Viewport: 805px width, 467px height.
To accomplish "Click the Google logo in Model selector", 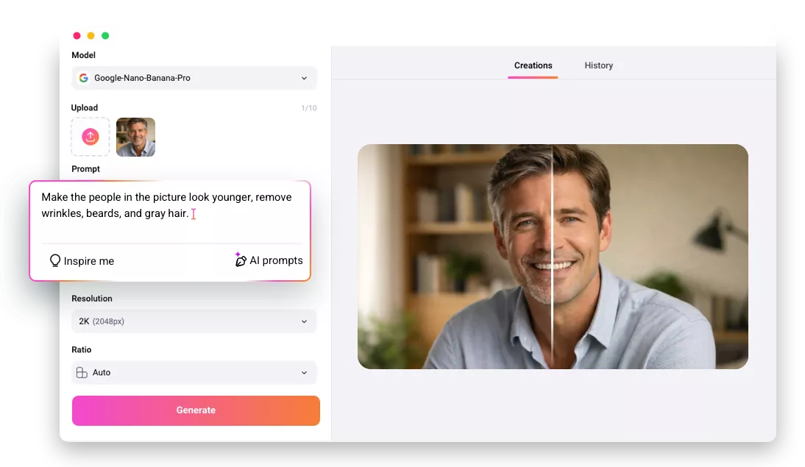I will (x=83, y=78).
